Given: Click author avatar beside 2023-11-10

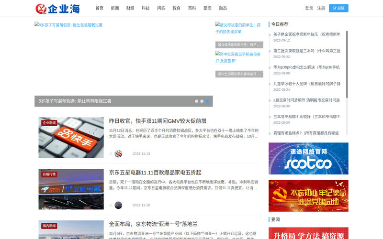Looking at the screenshot, I should [x=118, y=205].
